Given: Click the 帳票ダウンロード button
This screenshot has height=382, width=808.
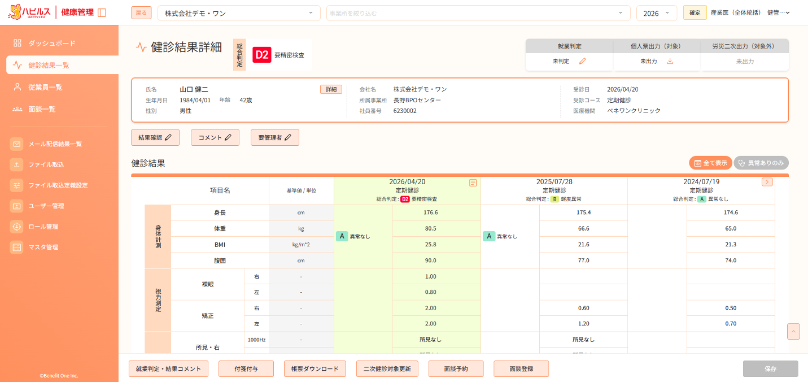Looking at the screenshot, I should [x=315, y=368].
